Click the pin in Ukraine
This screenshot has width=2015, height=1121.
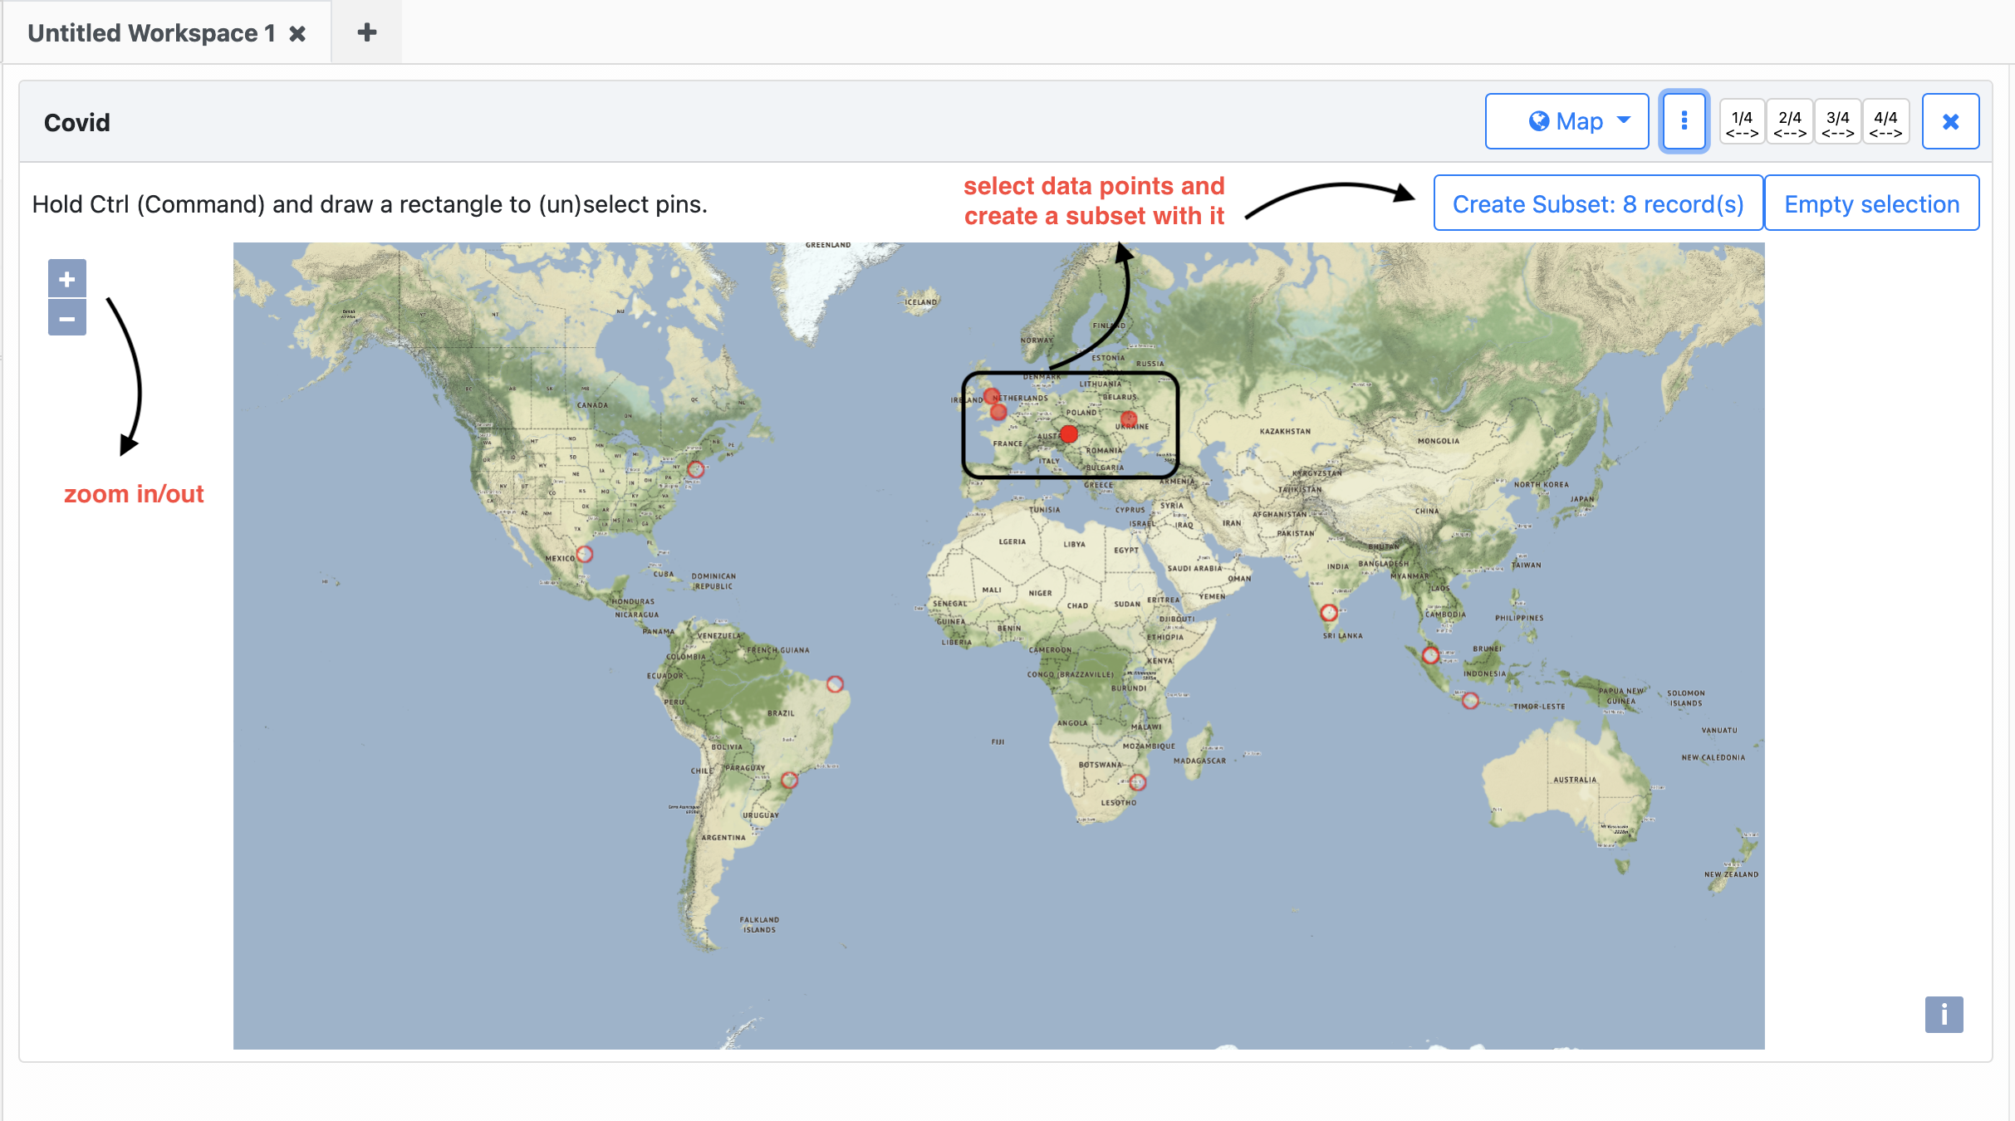click(1129, 419)
